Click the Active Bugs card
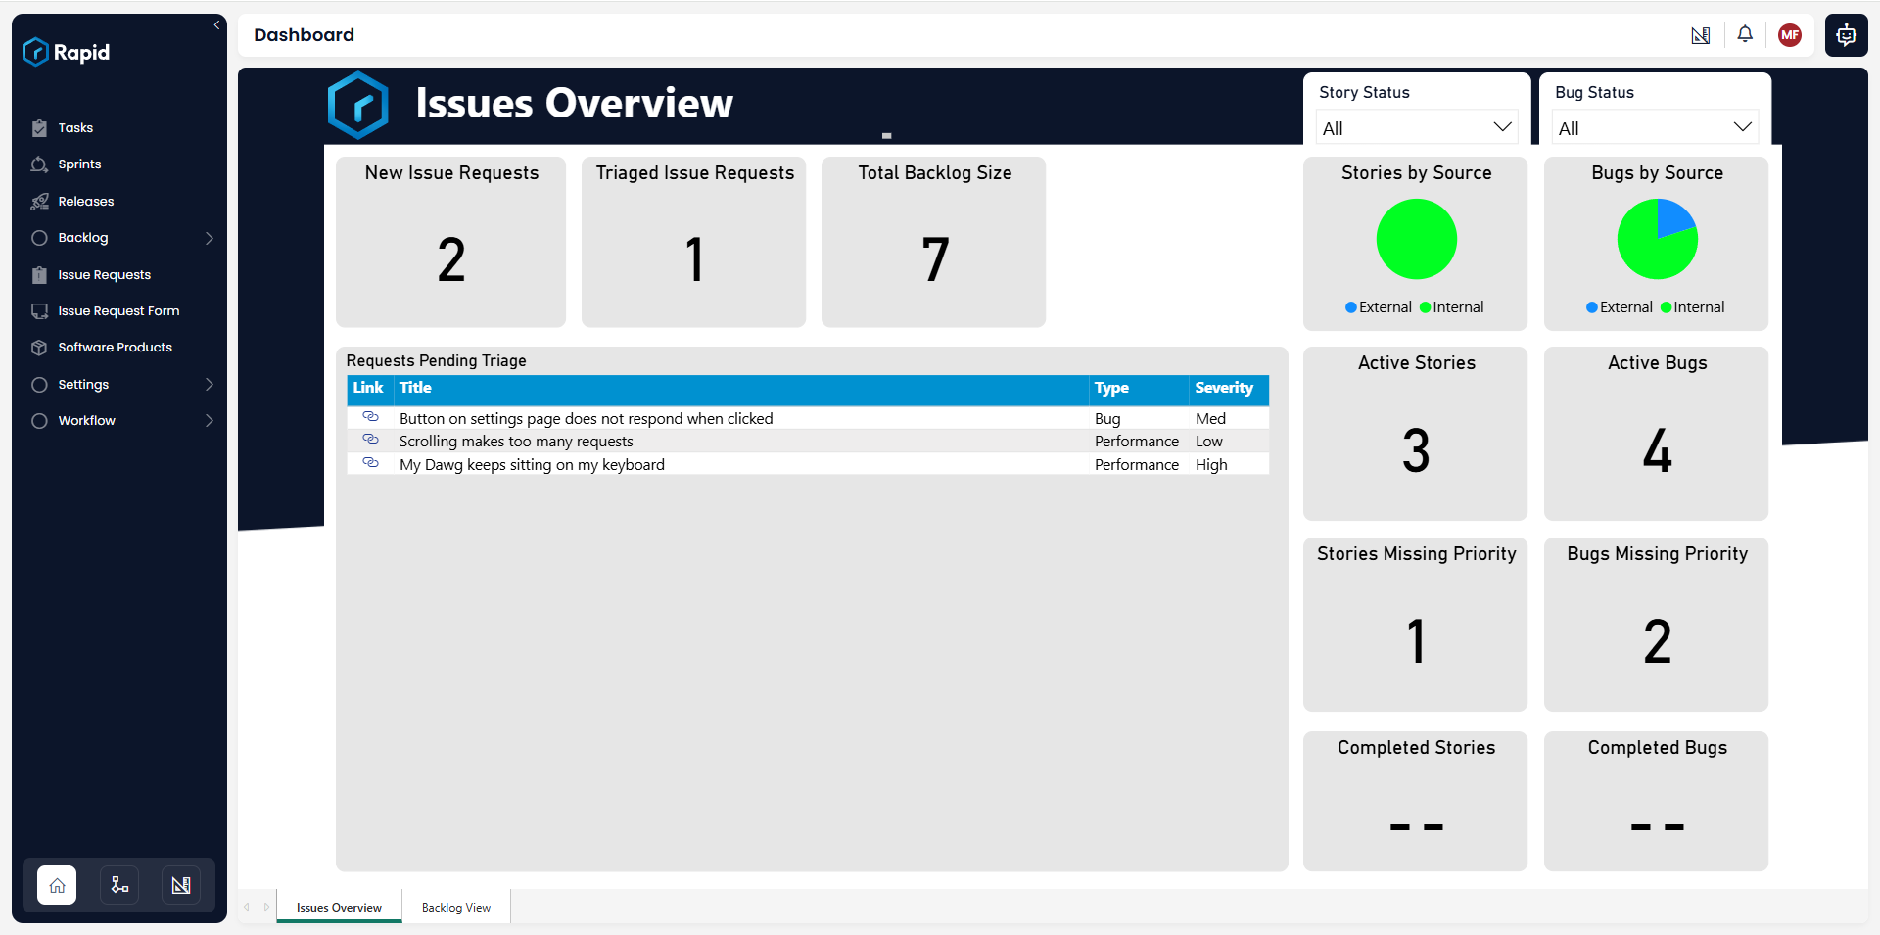1880x935 pixels. click(1657, 434)
